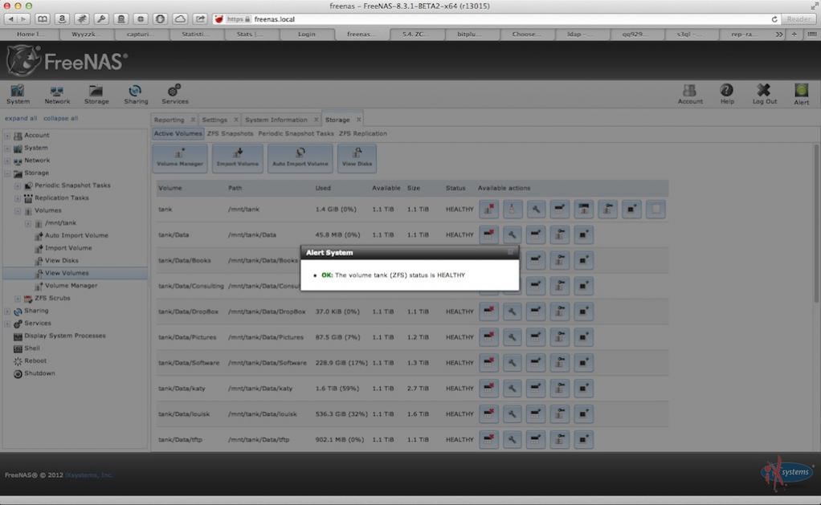Click the browser address bar
Viewport: 821px width, 505px height.
(495, 19)
